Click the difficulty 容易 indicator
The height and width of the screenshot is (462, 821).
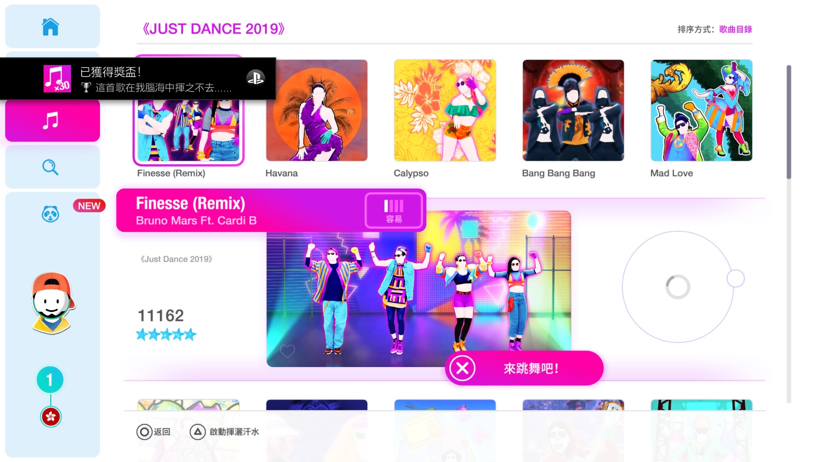(x=394, y=211)
